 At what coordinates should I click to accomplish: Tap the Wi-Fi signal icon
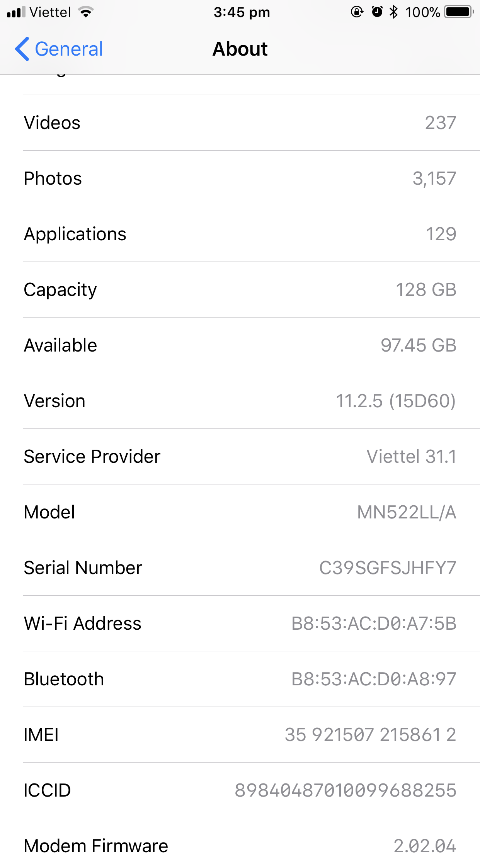pyautogui.click(x=86, y=12)
